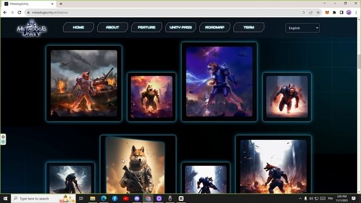Open the ABOUT section

click(x=113, y=28)
